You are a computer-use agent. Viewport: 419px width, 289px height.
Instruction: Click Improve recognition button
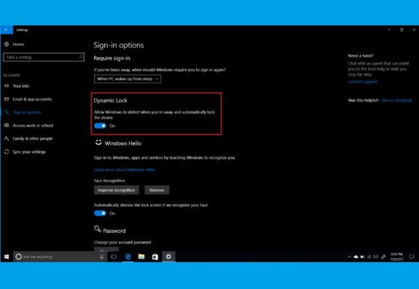click(x=117, y=190)
